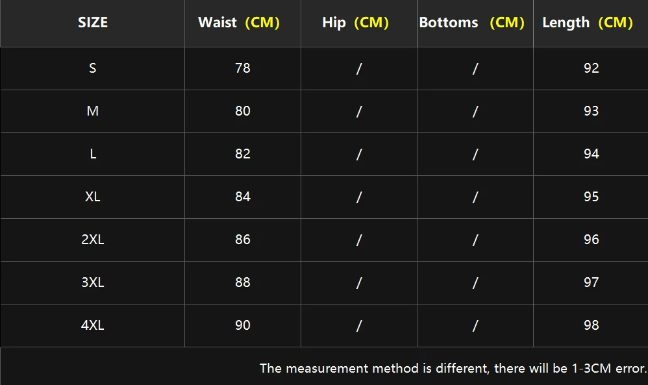Image resolution: width=648 pixels, height=385 pixels.
Task: Select the XL size row label
Action: 93,197
